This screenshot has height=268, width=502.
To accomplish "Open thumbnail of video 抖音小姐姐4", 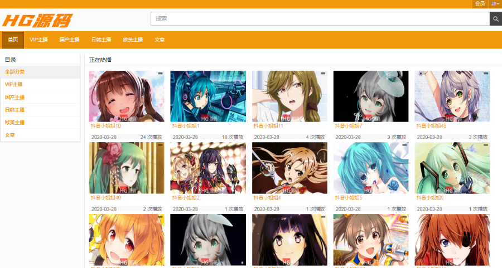I will pyautogui.click(x=289, y=168).
